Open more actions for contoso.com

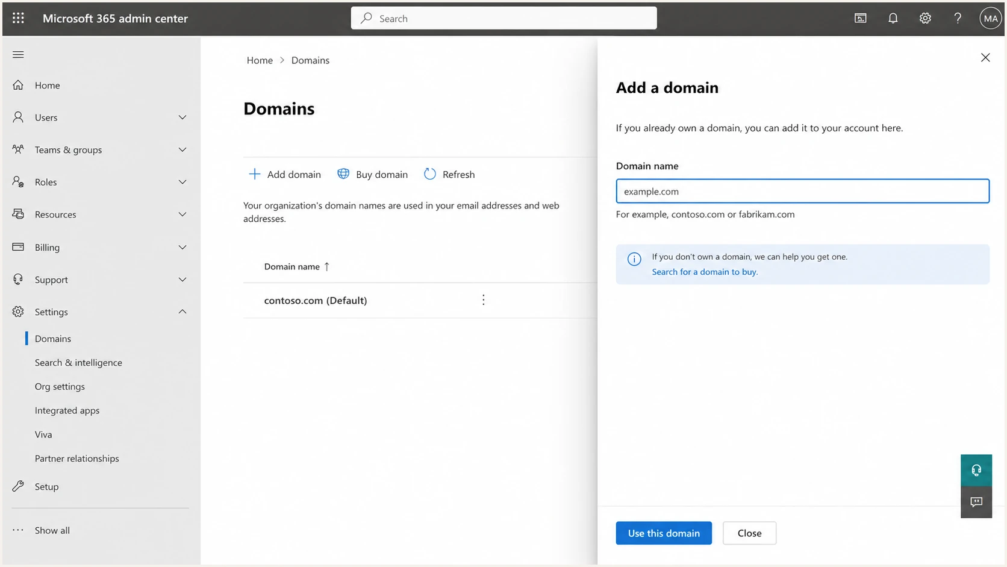click(483, 300)
